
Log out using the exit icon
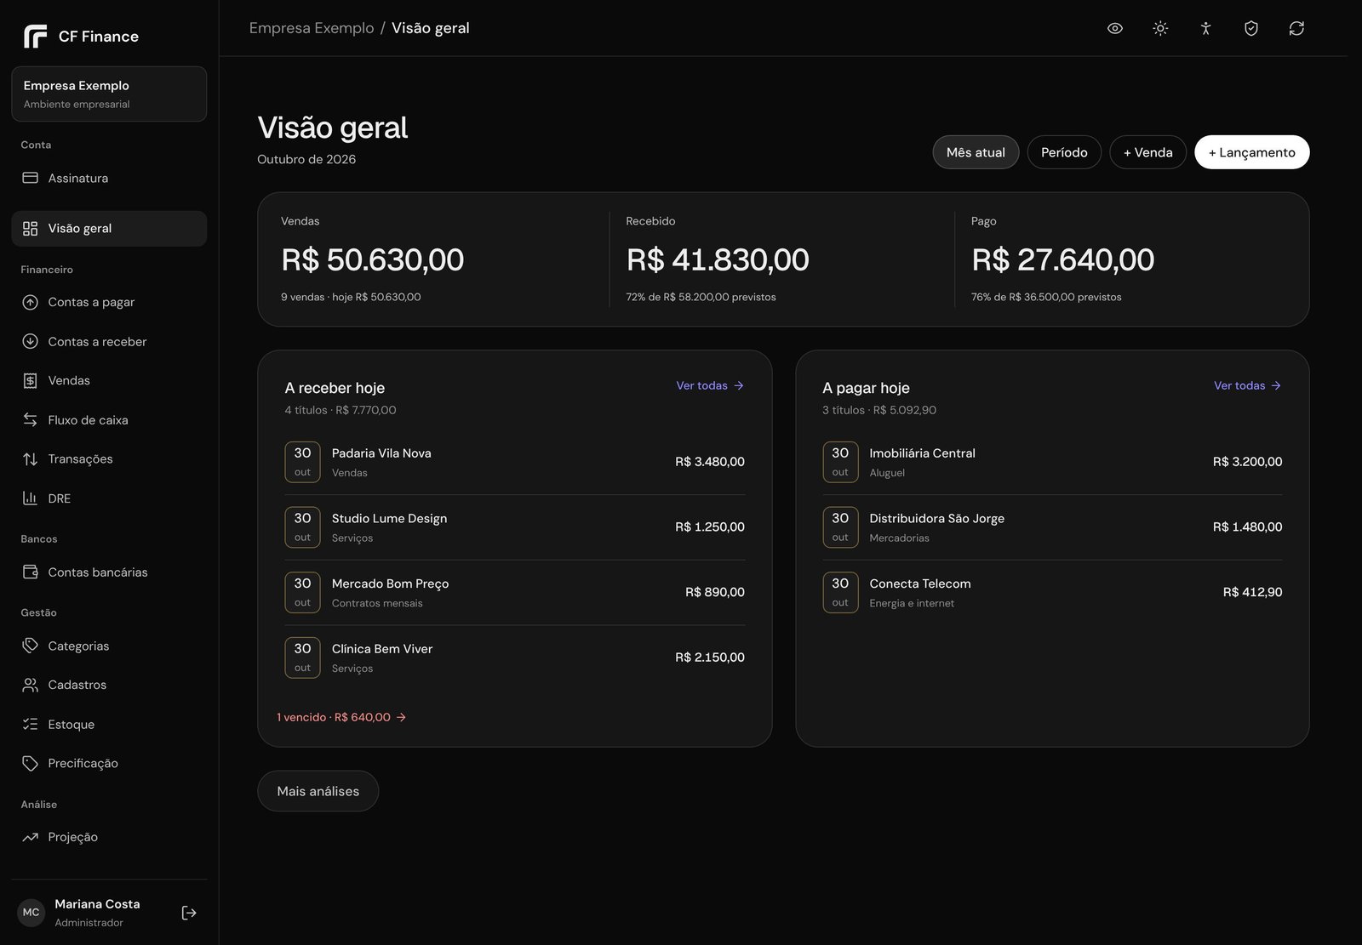coord(189,913)
